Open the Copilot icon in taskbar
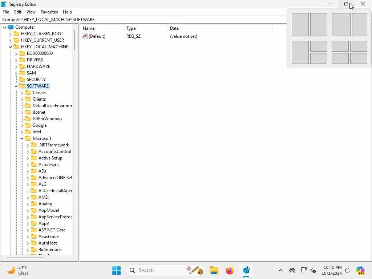Image resolution: width=372 pixels, height=279 pixels. point(360,270)
